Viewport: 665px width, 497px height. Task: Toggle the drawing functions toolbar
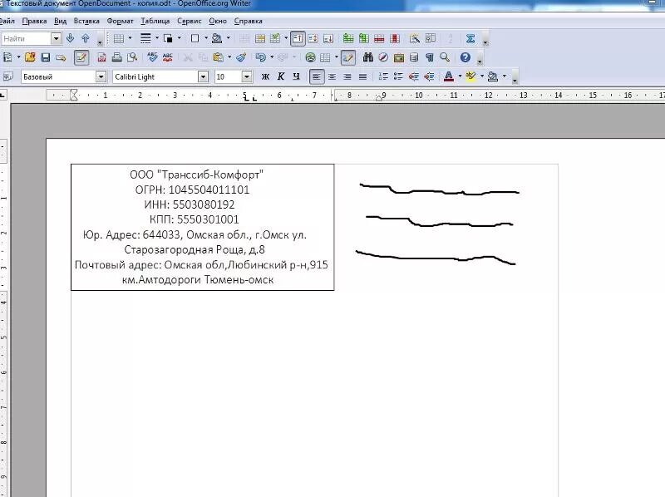[347, 57]
